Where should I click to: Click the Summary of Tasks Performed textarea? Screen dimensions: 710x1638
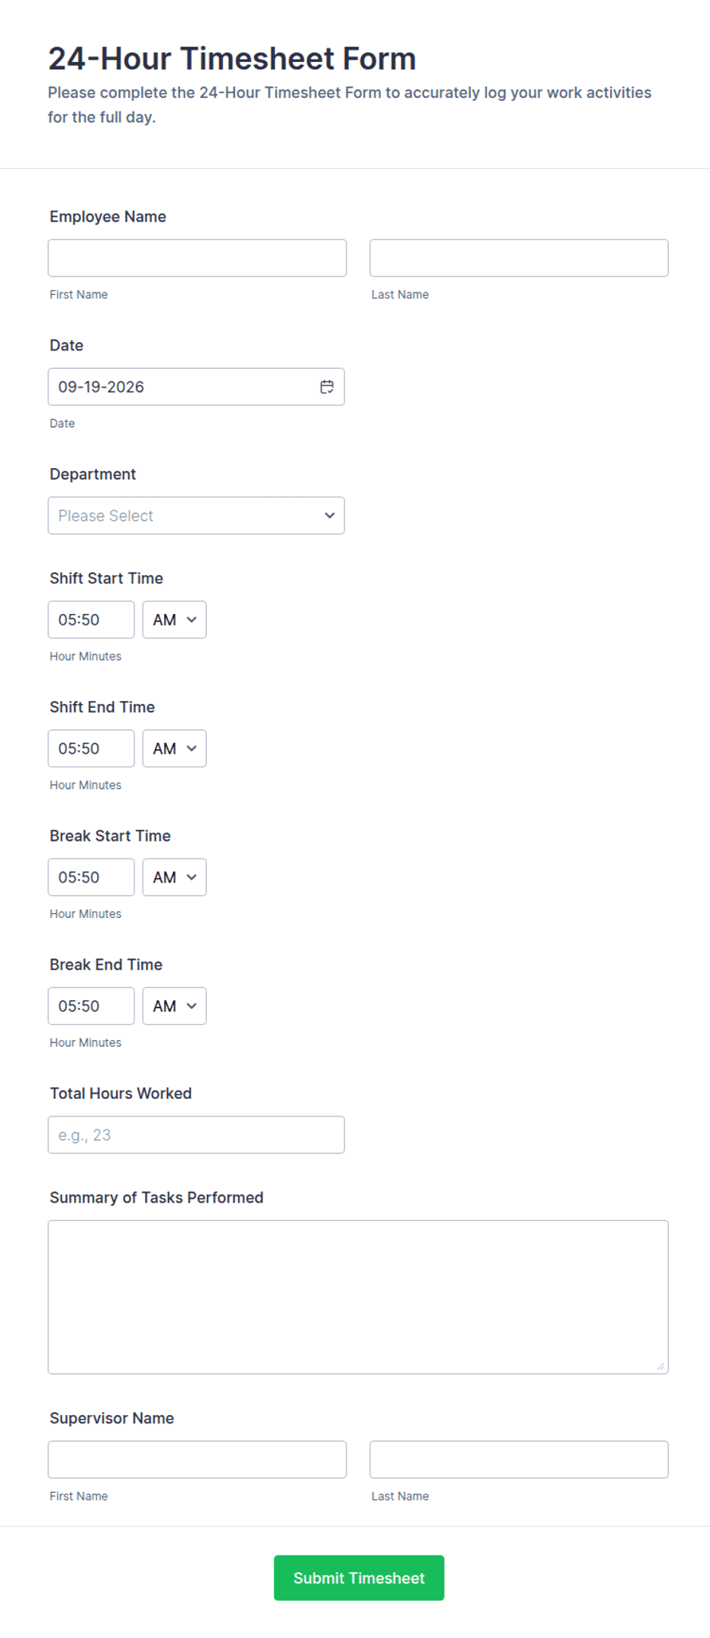coord(358,1297)
